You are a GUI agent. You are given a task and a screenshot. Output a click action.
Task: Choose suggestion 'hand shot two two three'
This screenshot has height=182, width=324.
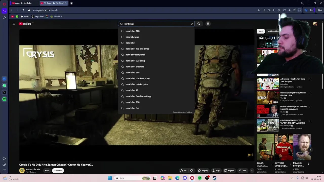(156, 49)
